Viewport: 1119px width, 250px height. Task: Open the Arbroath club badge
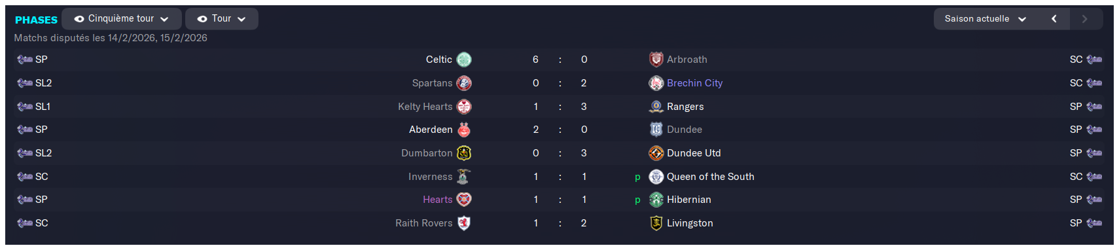(656, 60)
